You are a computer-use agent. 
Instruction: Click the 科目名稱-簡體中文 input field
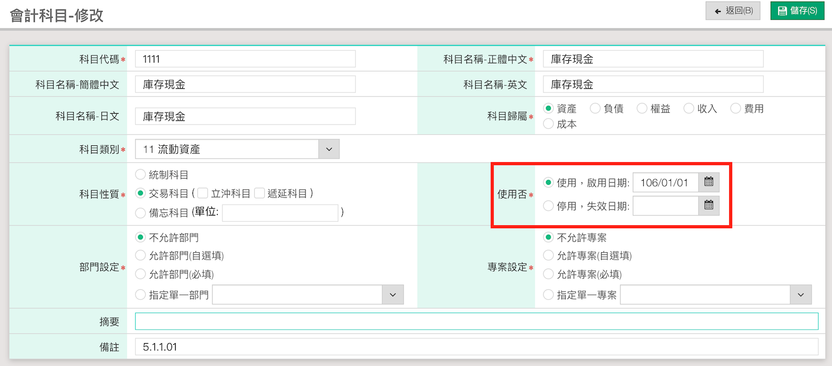click(245, 84)
